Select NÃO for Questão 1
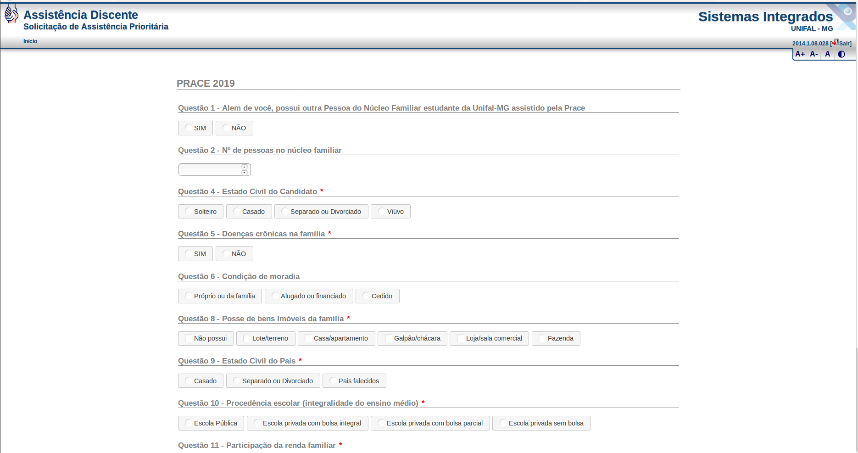This screenshot has width=858, height=453. click(234, 128)
